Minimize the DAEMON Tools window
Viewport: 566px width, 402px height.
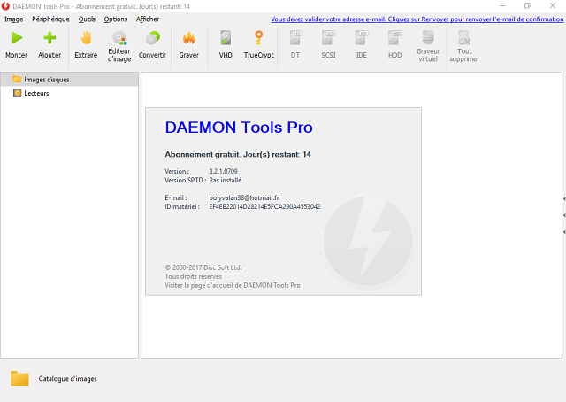502,6
